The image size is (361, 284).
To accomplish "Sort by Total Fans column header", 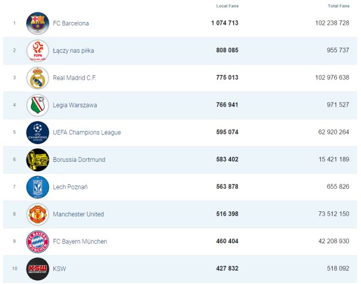I will click(338, 6).
